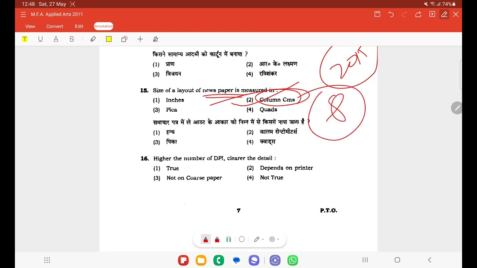
Task: Apply the strikethrough annotation tool
Action: coord(72,39)
